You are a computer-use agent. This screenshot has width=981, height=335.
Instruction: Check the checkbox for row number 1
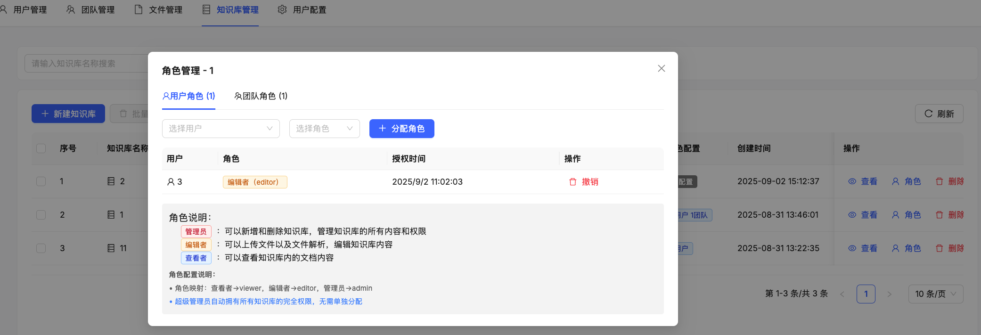click(x=41, y=181)
